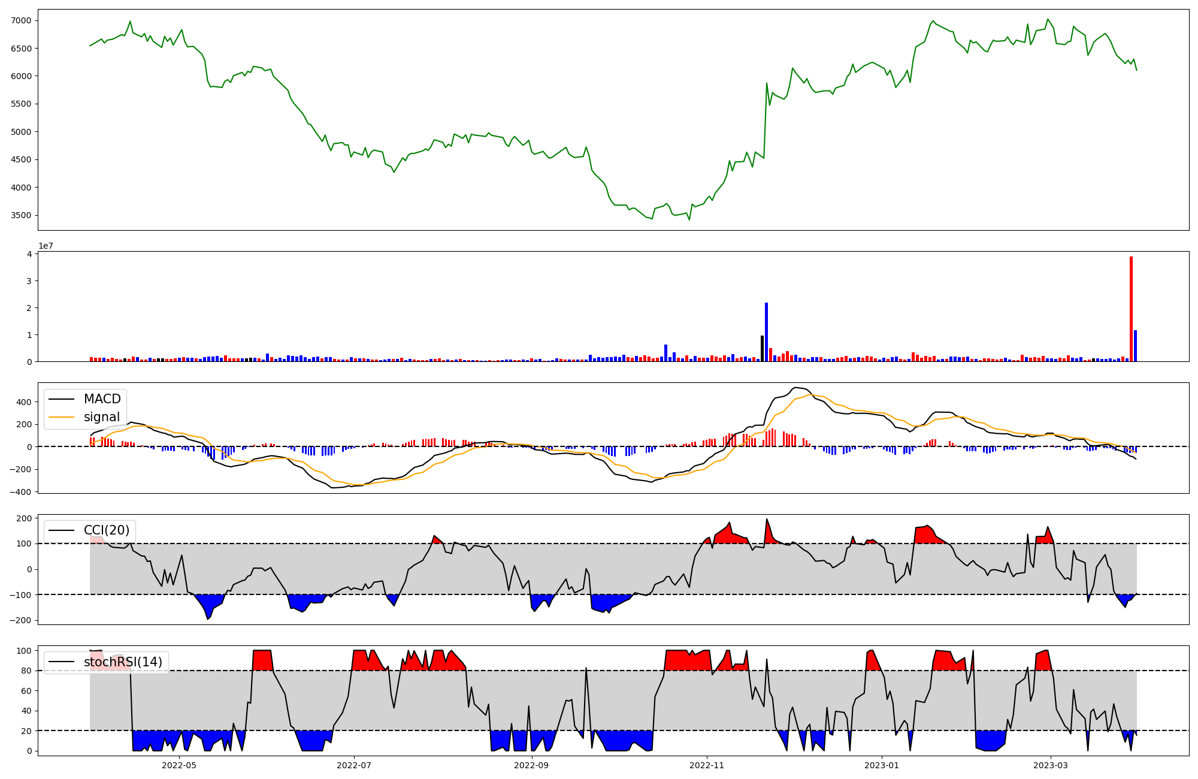
Task: Click the orange signal legend line sample
Action: pyautogui.click(x=62, y=417)
